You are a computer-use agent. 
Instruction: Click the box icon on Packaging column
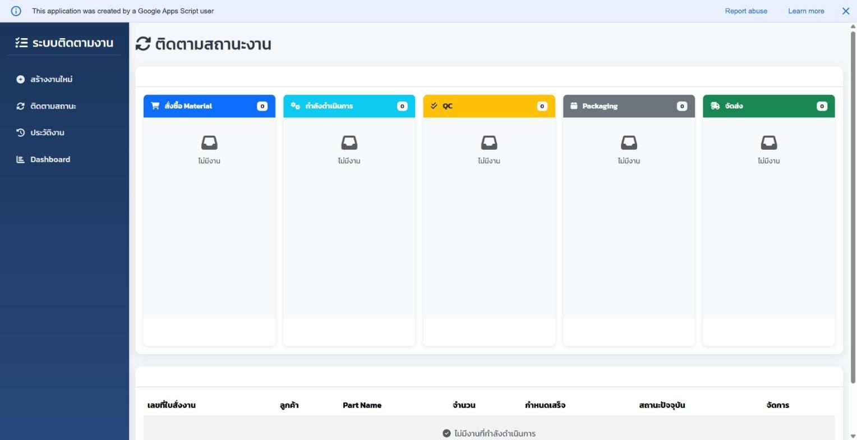pos(574,106)
